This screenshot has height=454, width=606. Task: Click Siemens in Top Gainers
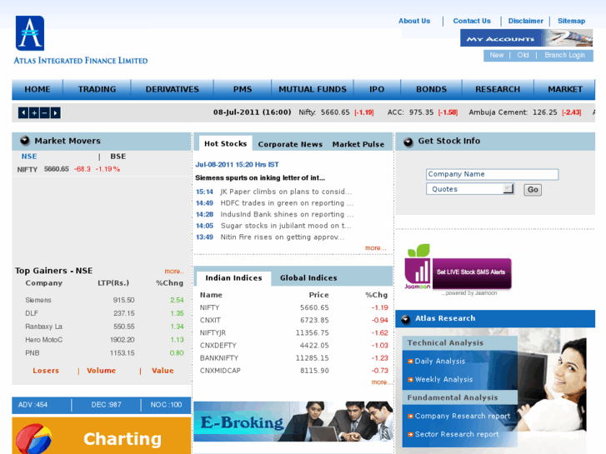coord(38,300)
